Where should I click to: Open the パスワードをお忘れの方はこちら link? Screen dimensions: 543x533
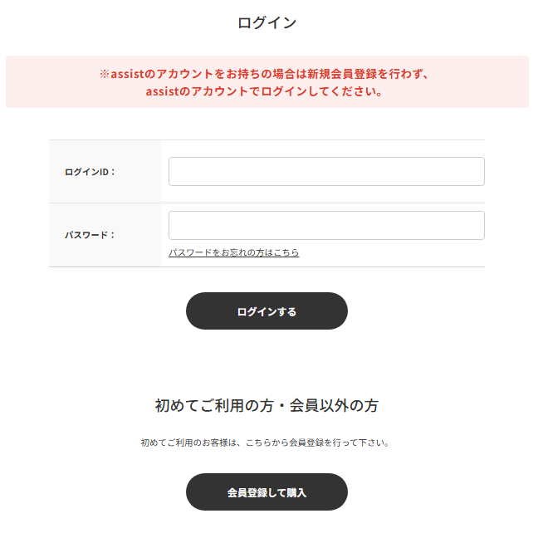(x=233, y=252)
